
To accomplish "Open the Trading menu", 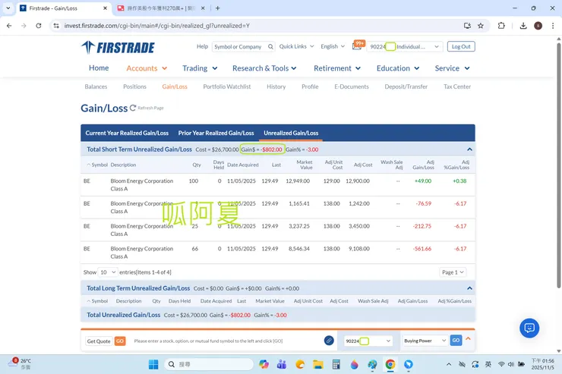I will point(200,68).
